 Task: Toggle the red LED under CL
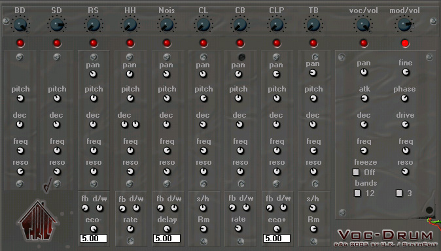click(x=203, y=43)
